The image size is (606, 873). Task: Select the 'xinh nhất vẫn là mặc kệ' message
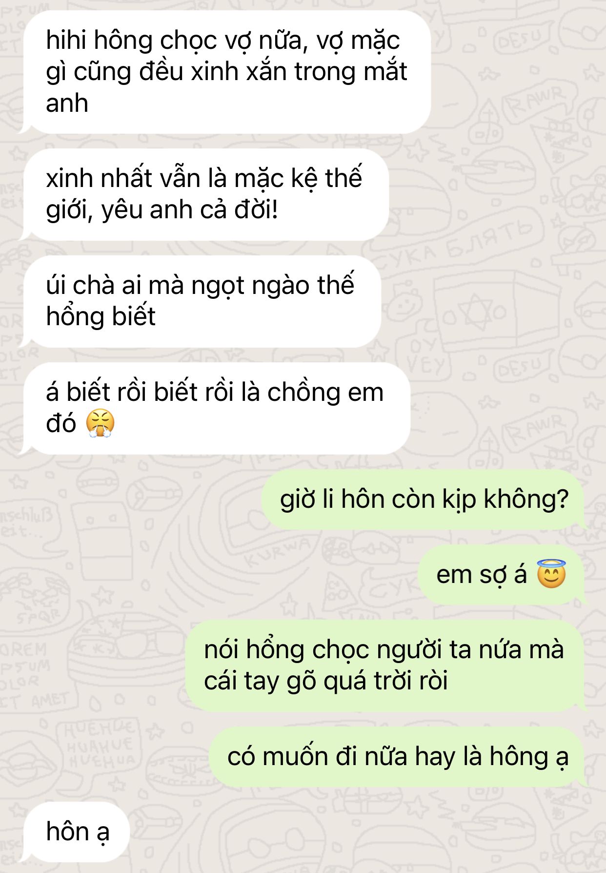pos(204,194)
